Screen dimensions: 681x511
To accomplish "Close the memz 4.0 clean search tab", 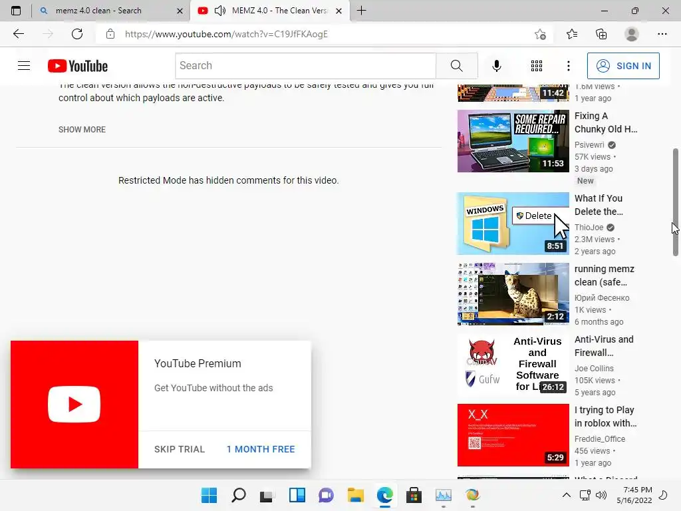I will pos(180,11).
